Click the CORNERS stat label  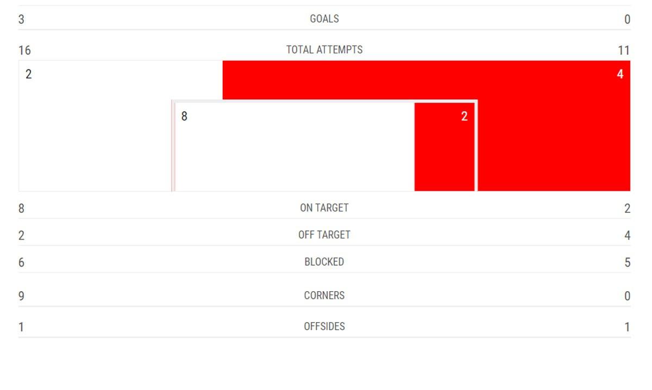(324, 296)
